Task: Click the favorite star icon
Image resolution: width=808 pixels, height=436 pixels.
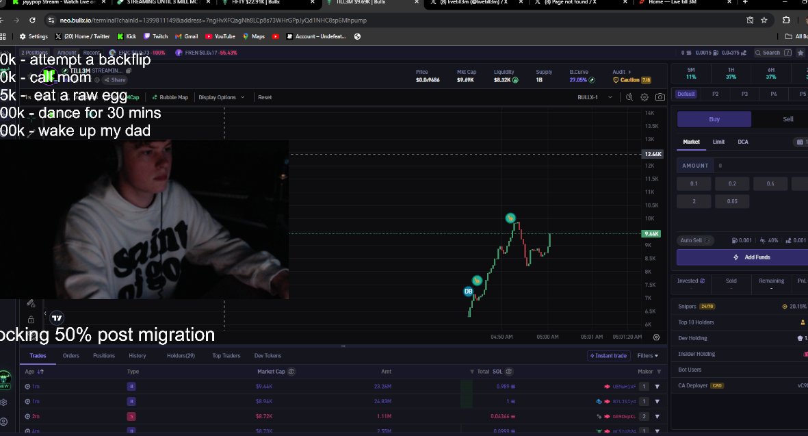Action: pos(800,53)
